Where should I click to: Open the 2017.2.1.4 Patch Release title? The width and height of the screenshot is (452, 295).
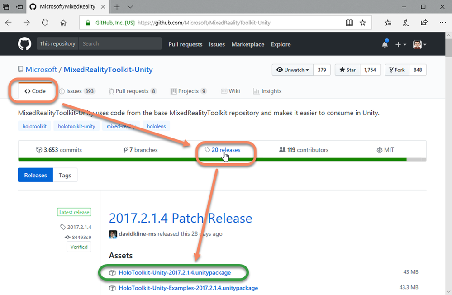coord(181,218)
